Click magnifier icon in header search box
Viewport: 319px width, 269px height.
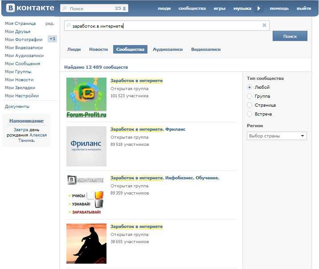click(65, 8)
